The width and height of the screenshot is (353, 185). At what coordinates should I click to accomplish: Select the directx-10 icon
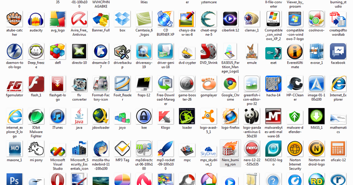[x=79, y=51]
